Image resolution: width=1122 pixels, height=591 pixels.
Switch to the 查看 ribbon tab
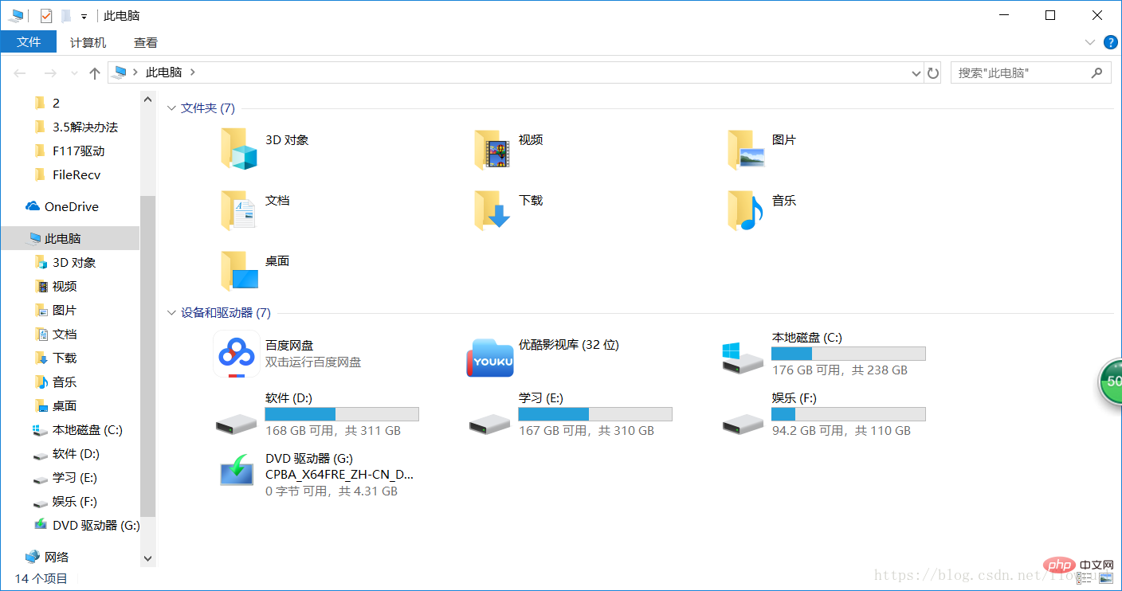[145, 42]
